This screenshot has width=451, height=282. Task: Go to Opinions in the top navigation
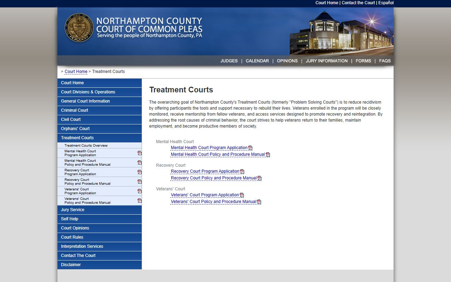pyautogui.click(x=287, y=61)
